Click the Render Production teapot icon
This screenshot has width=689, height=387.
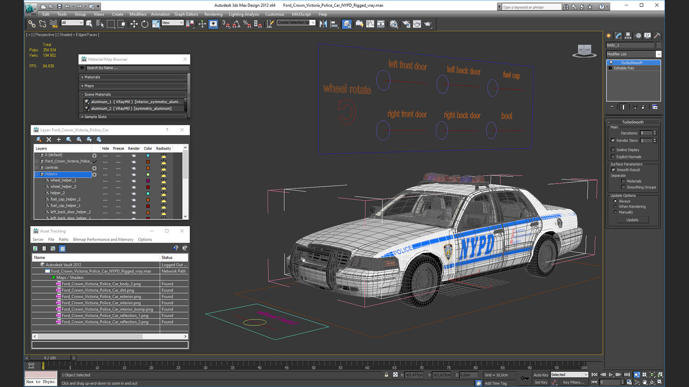coord(428,24)
